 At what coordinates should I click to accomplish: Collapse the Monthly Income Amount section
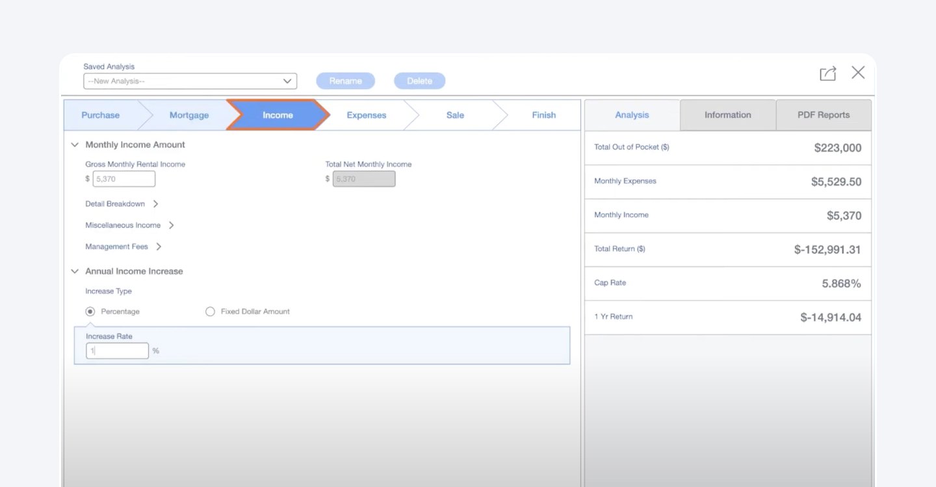point(75,145)
